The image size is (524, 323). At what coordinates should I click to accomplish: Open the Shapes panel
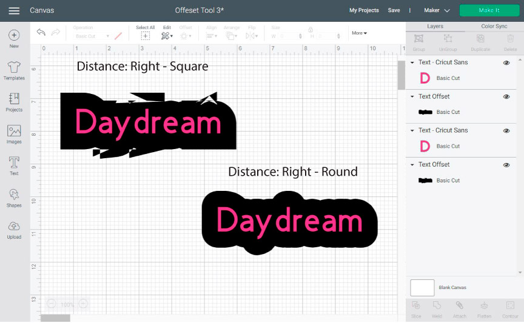pos(14,195)
